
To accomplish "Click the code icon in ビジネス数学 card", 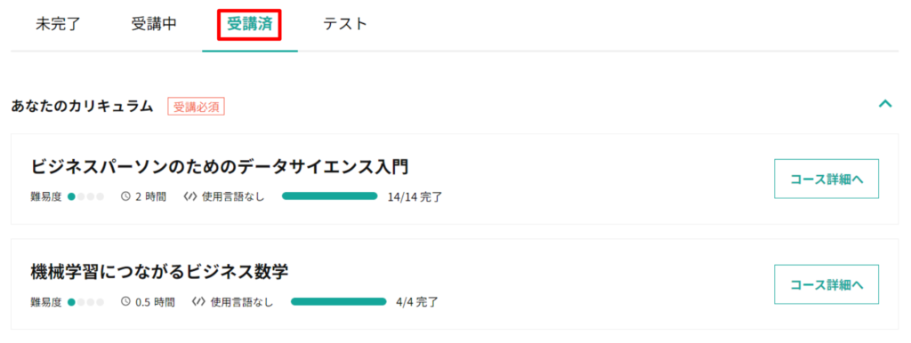I will coord(198,302).
